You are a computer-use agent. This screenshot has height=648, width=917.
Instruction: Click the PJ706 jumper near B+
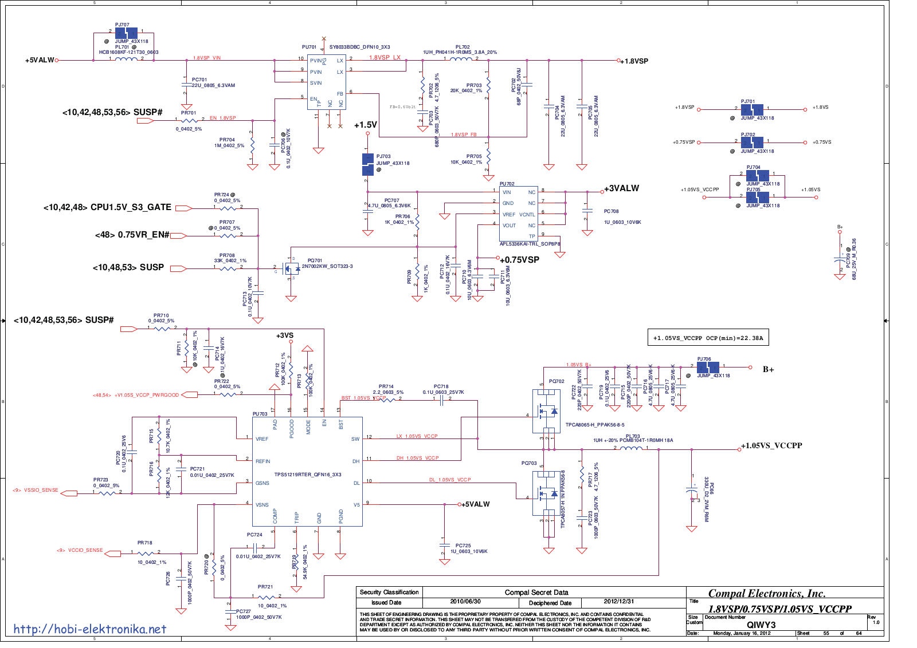coord(708,368)
